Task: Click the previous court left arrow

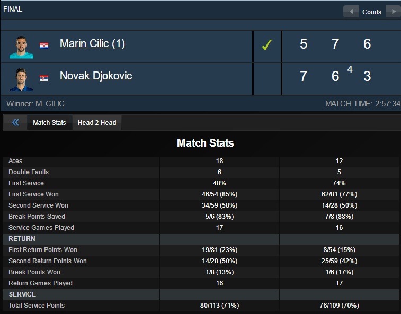Action: coord(350,12)
